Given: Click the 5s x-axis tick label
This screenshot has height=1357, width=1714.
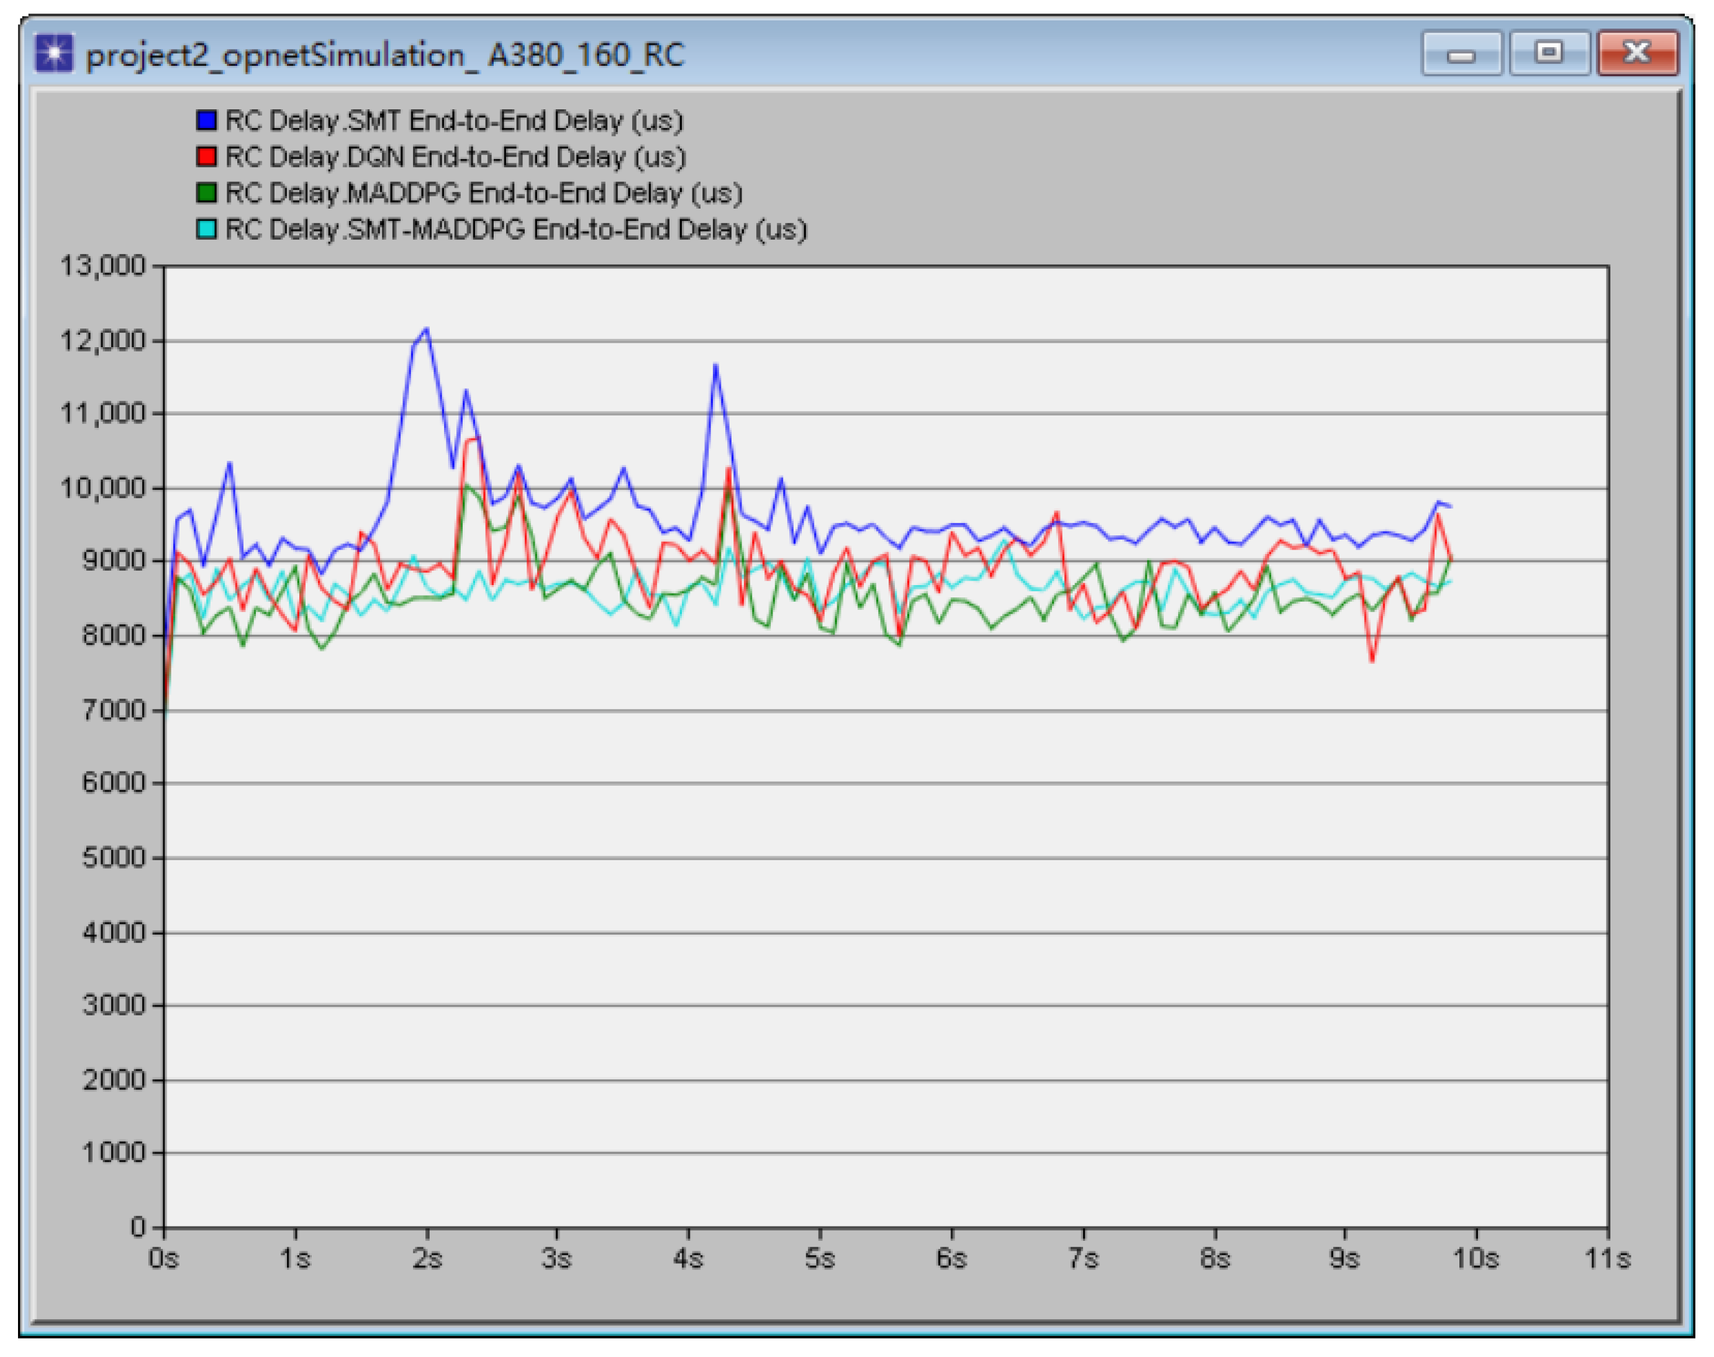Looking at the screenshot, I should click(819, 1259).
